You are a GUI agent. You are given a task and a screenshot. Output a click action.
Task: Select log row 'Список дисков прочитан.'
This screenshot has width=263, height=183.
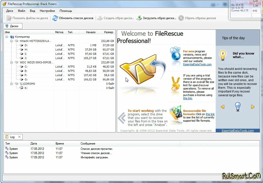pyautogui.click(x=132, y=149)
